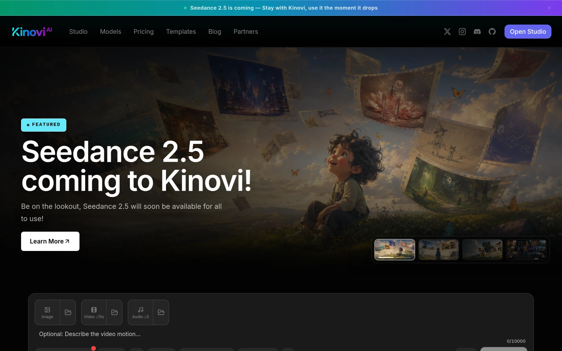Open the Partners nav link
Viewport: 562px width, 351px height.
click(x=246, y=32)
